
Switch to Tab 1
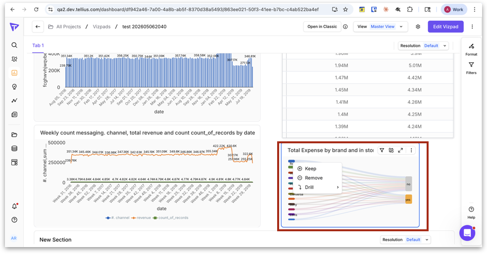38,45
